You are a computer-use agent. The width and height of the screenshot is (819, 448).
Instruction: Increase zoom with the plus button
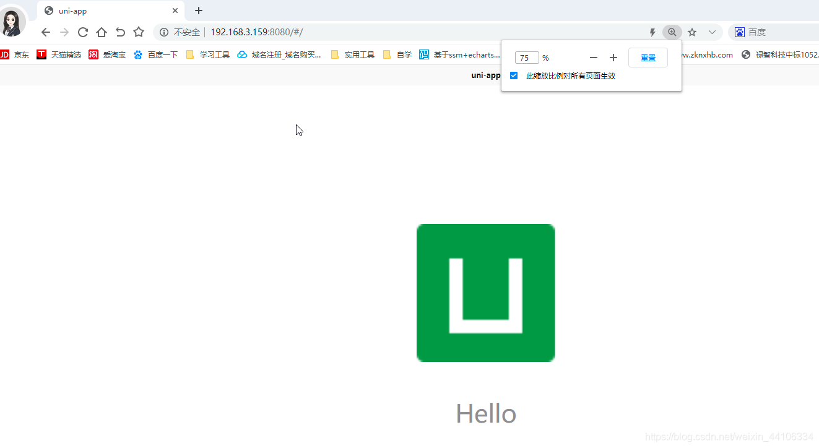click(x=613, y=58)
